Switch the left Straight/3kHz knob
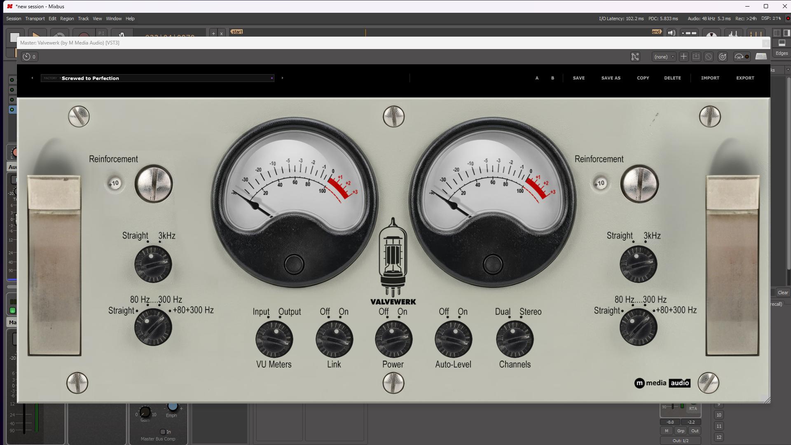 point(153,264)
